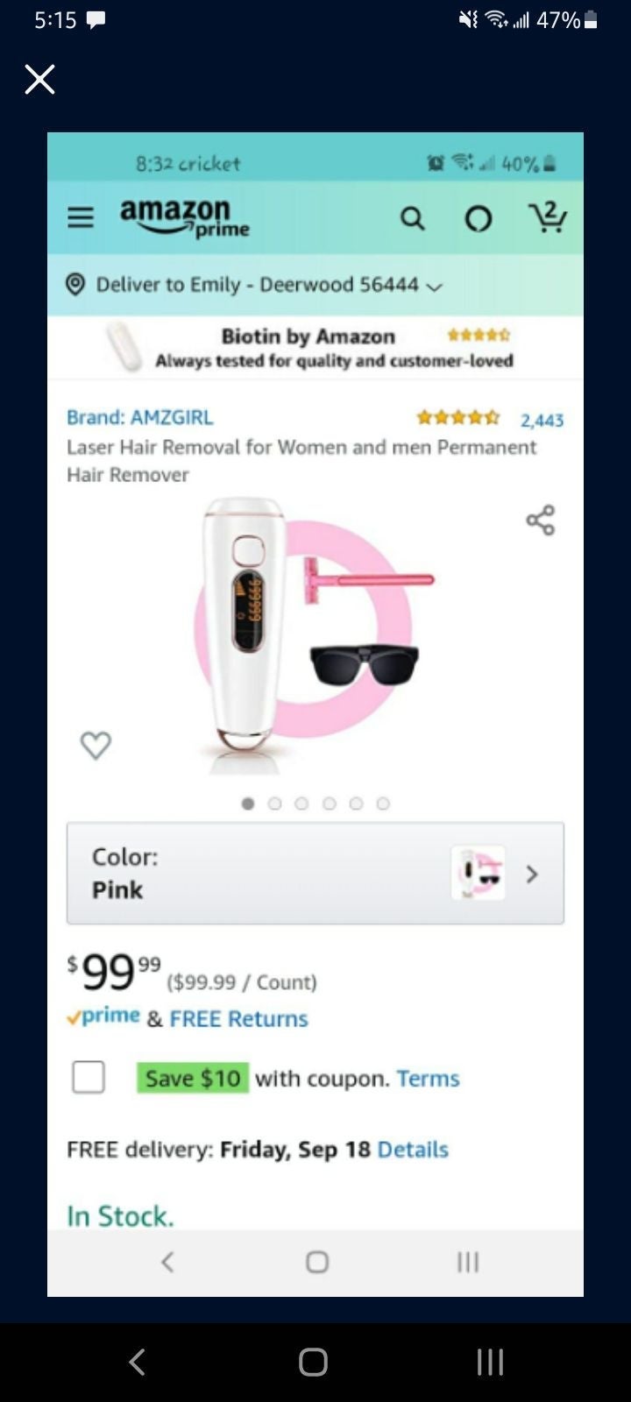The image size is (631, 1402).
Task: Select the second image carousel dot
Action: (x=274, y=804)
